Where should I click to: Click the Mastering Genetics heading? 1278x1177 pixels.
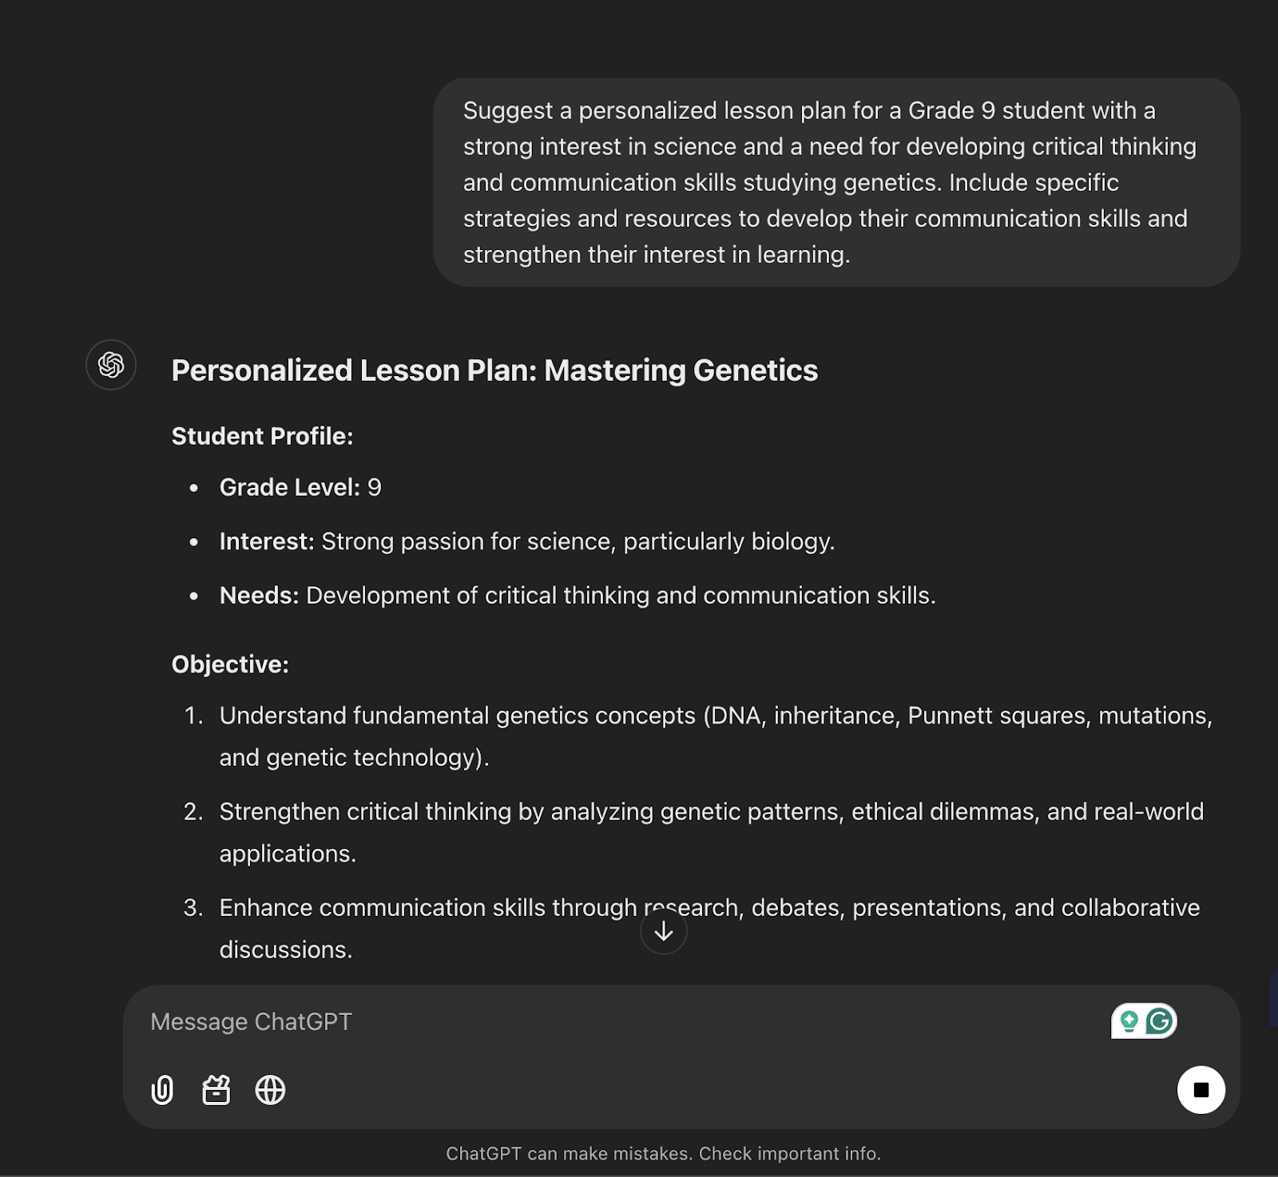[494, 370]
